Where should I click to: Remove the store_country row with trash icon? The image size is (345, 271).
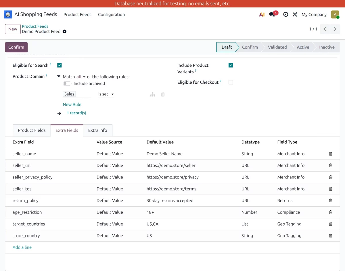point(330,236)
